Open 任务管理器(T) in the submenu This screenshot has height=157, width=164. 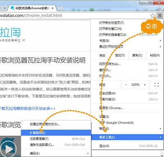pos(56,139)
